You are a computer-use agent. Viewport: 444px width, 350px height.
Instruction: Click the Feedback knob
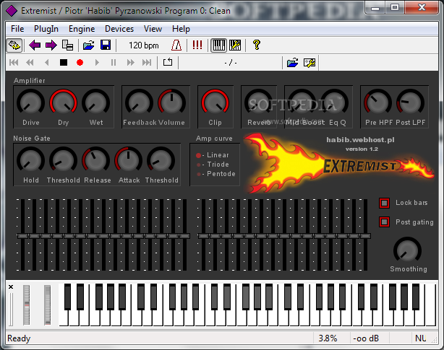click(139, 102)
